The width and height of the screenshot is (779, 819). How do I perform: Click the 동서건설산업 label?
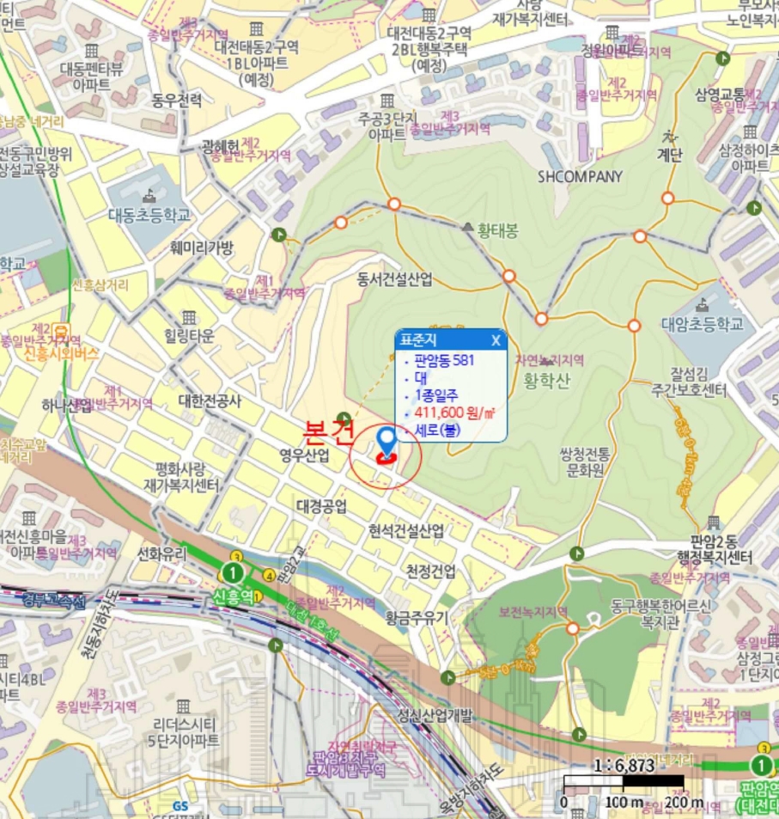(395, 279)
